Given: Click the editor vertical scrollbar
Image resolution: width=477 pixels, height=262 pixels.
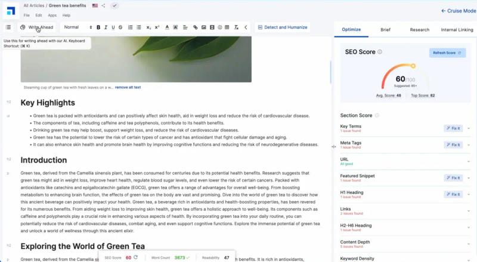Looking at the screenshot, I should pyautogui.click(x=330, y=72).
